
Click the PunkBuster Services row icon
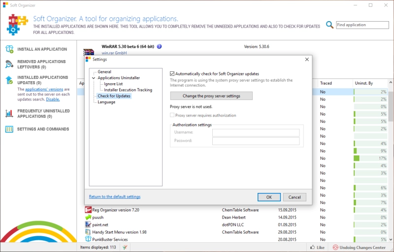click(88, 239)
